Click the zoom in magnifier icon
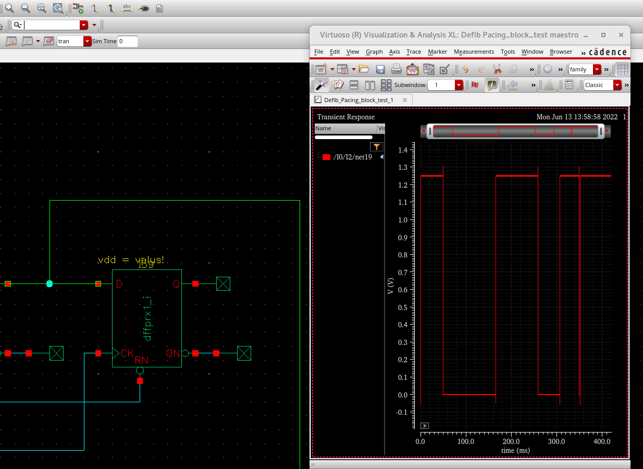The image size is (643, 469). click(9, 8)
